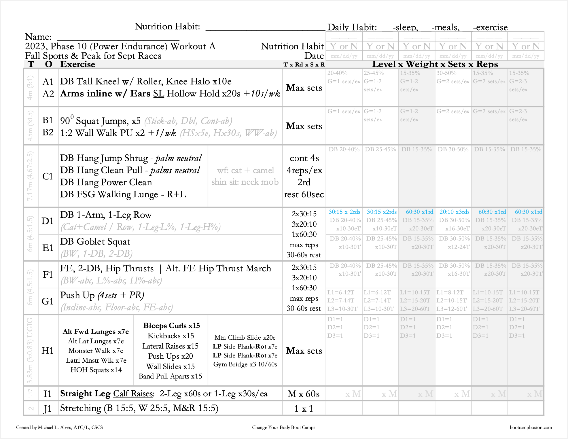Click 'Gym Bridge x3-10/60s' text
Image resolution: width=568 pixels, height=439 pixels.
245,364
